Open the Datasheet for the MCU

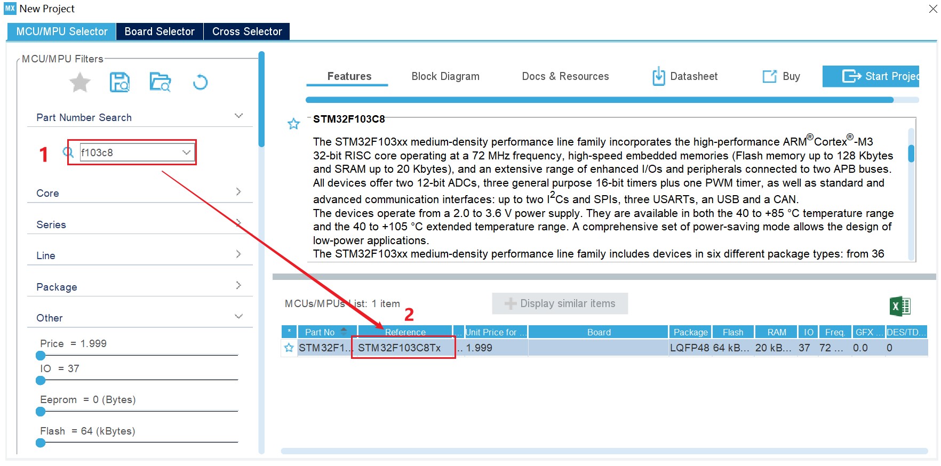685,76
